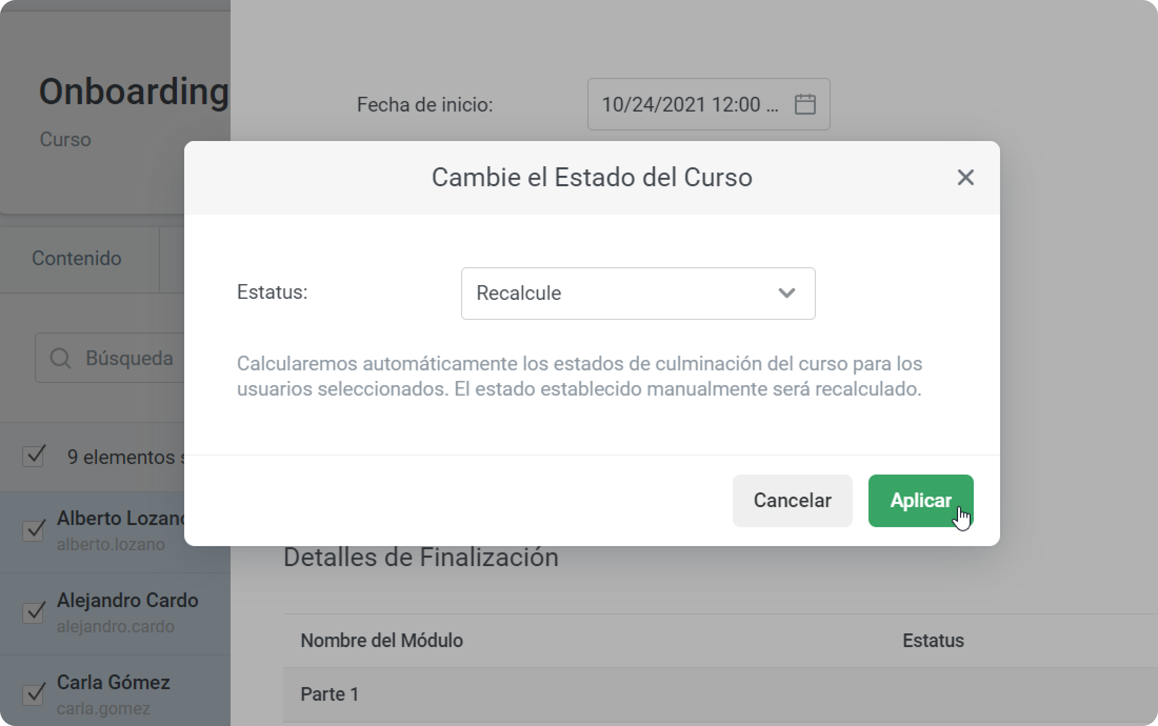
Task: Sort by the Nombre del Módulo column header
Action: click(x=382, y=640)
